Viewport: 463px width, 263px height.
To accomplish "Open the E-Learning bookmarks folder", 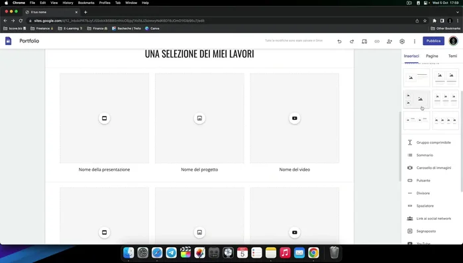I will coord(70,28).
